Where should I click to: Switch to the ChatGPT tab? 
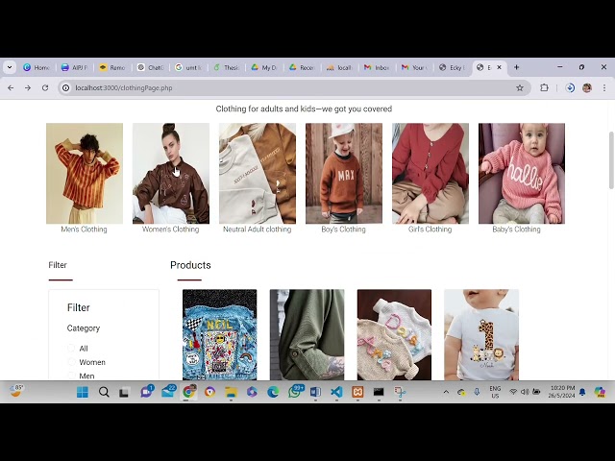(x=151, y=67)
